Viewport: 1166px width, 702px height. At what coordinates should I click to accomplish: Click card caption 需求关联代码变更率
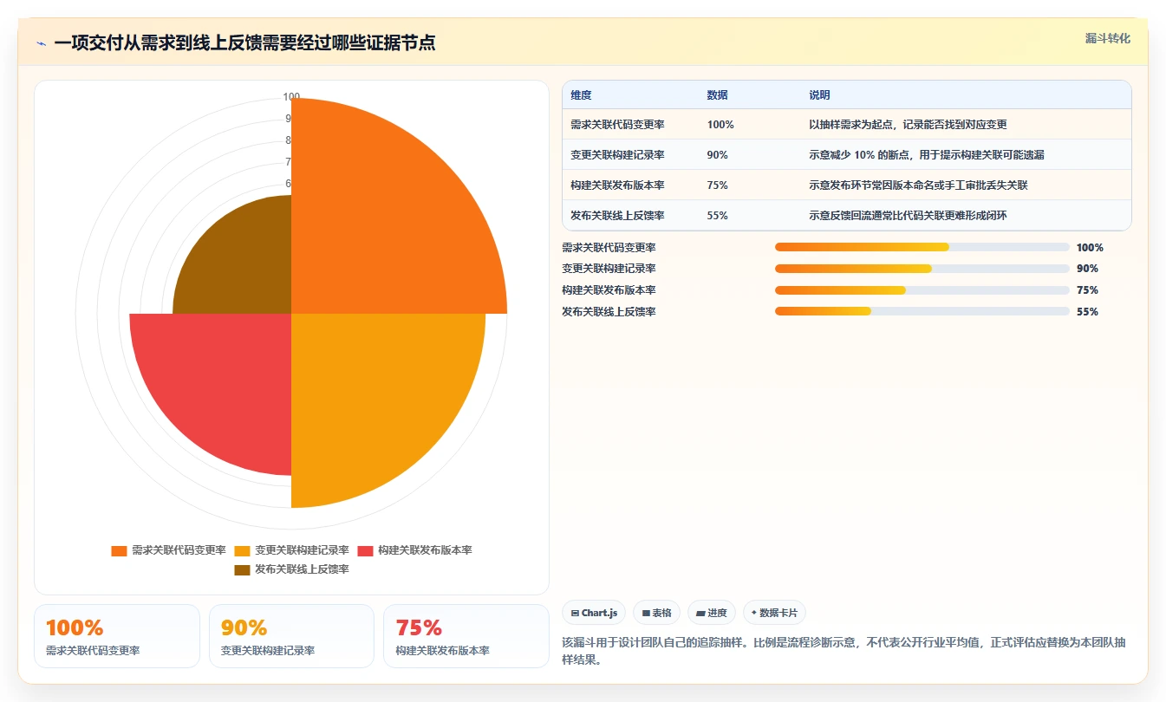coord(93,650)
